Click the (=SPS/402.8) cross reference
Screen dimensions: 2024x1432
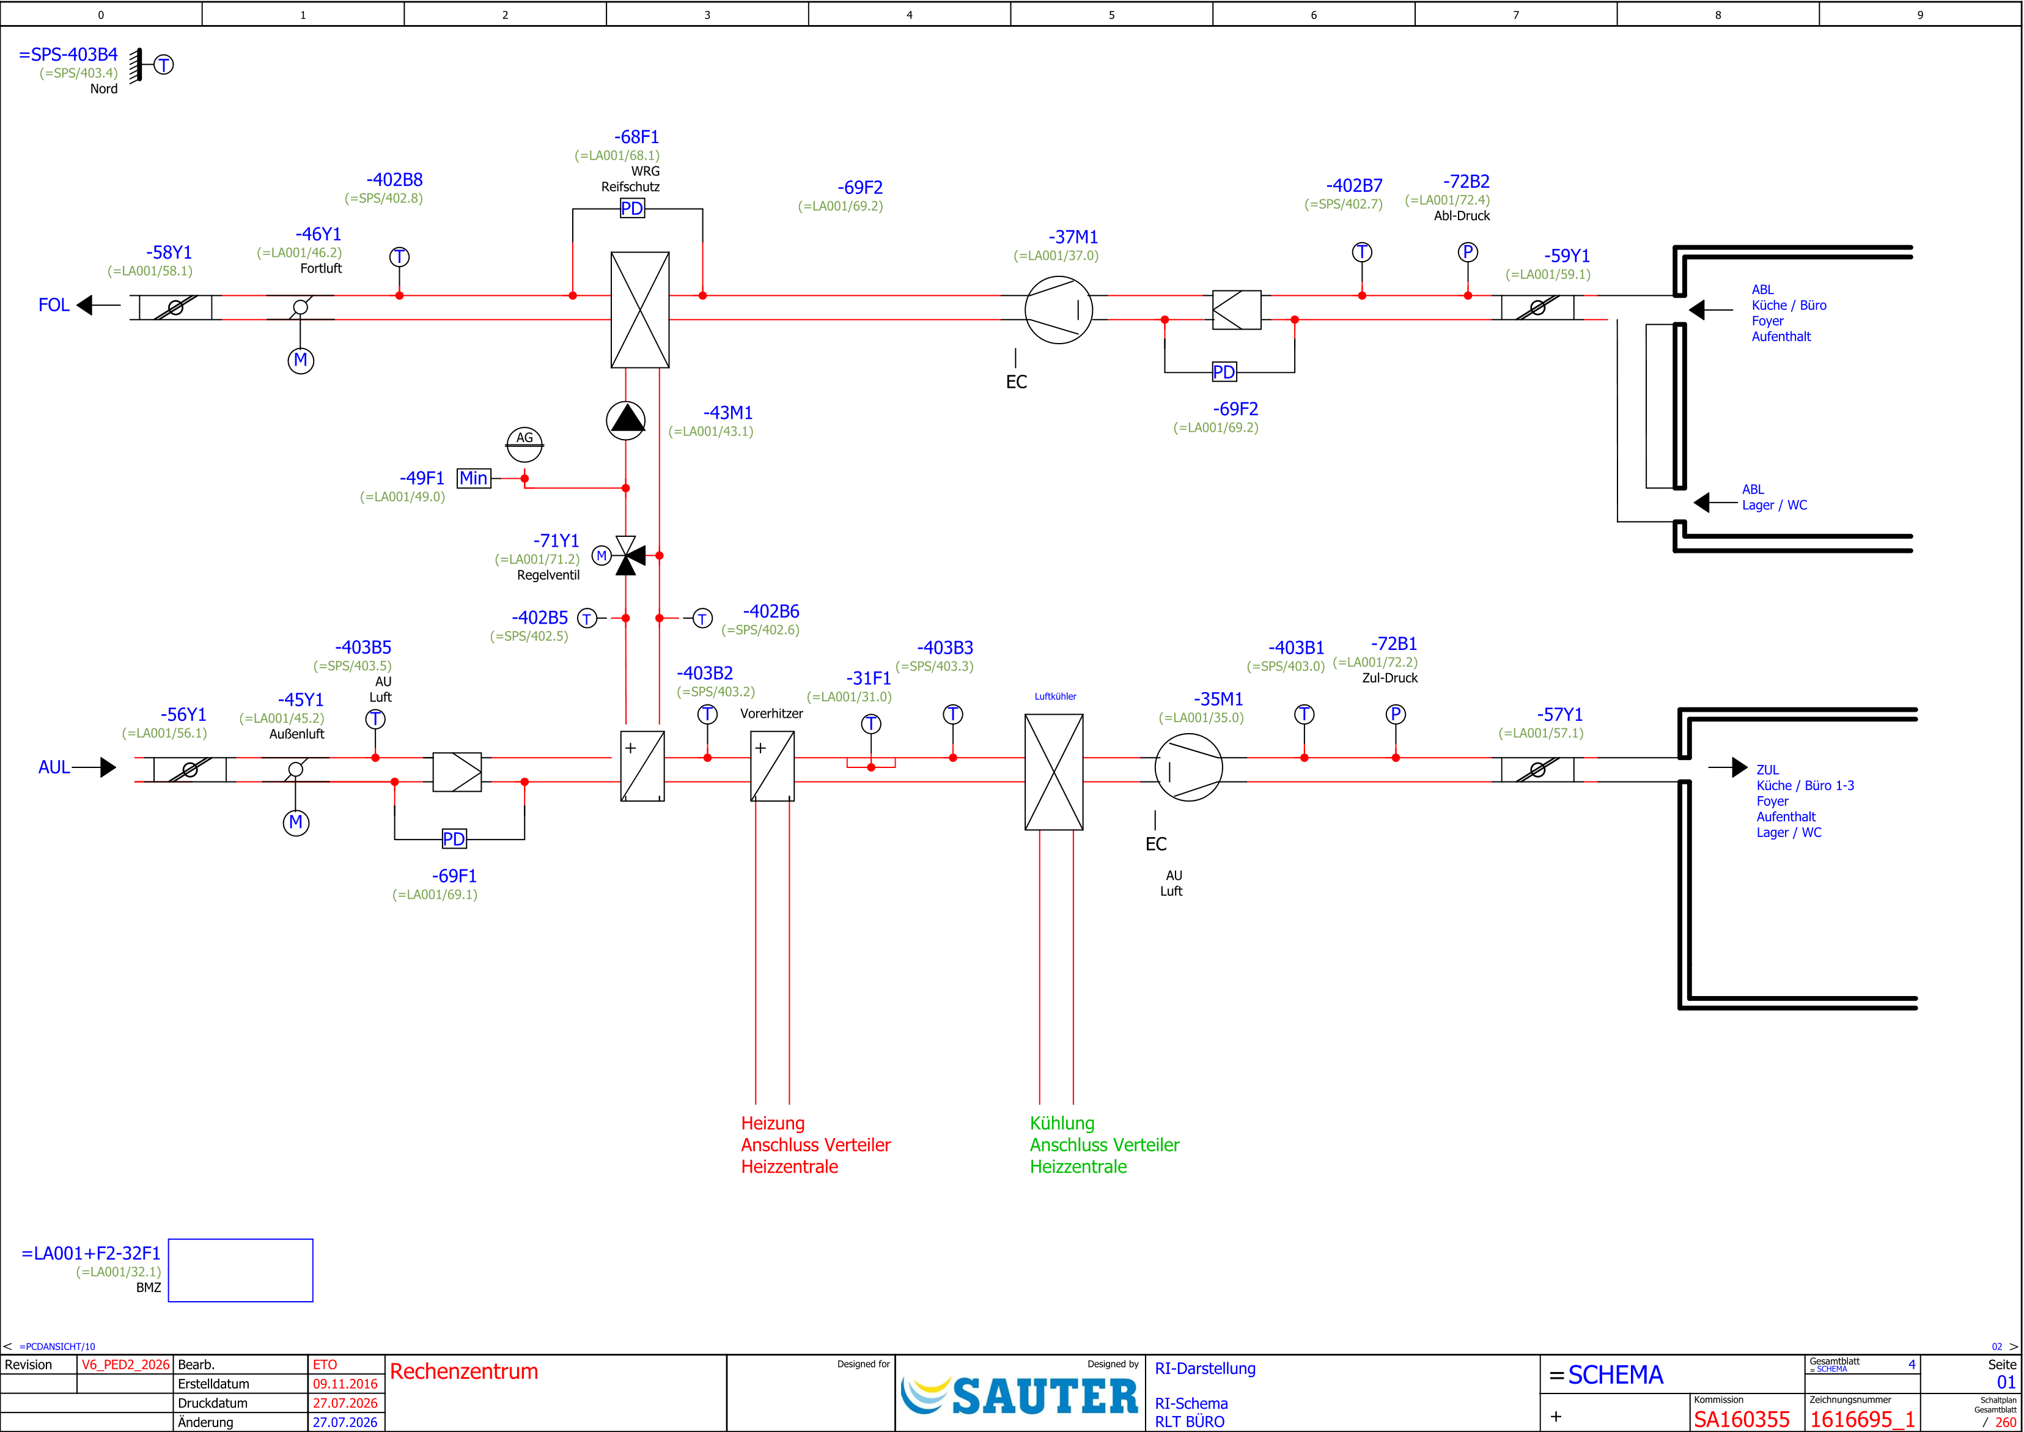tap(383, 198)
